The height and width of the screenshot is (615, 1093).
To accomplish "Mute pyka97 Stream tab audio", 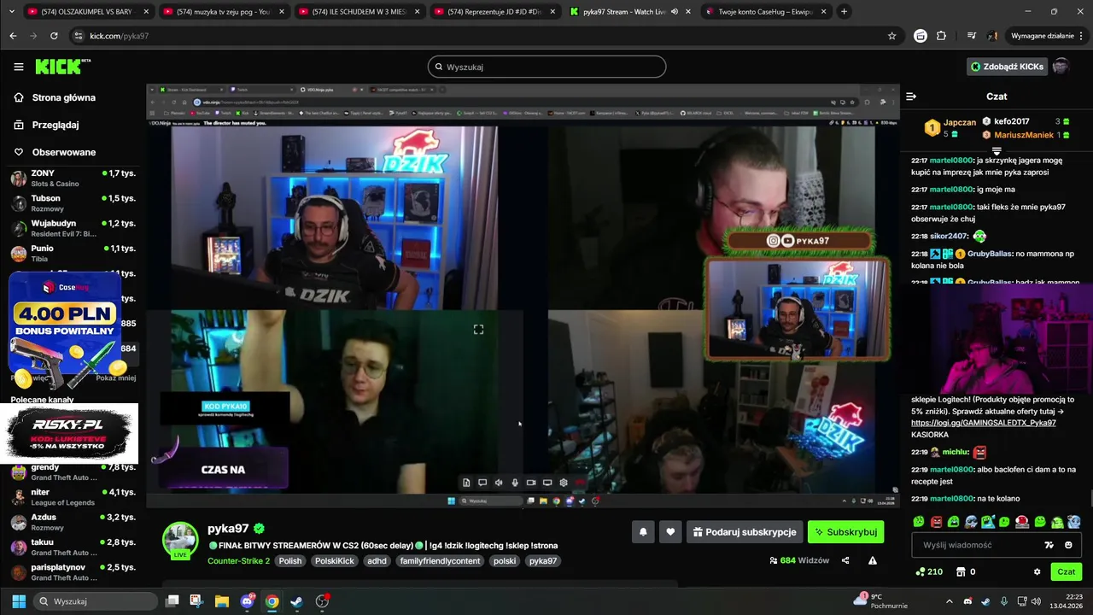I will point(675,12).
